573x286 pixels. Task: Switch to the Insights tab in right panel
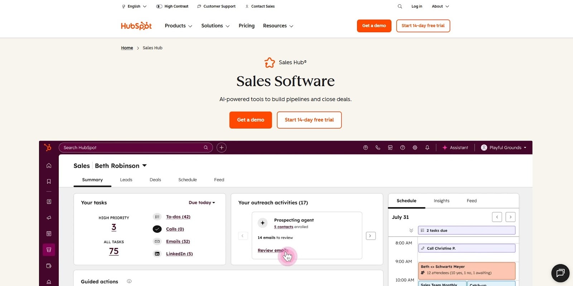[442, 201]
